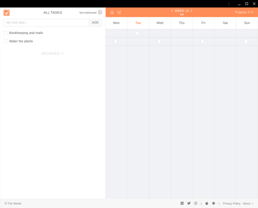Select the Thu column header
Viewport: 258px width, 208px height.
pos(182,23)
